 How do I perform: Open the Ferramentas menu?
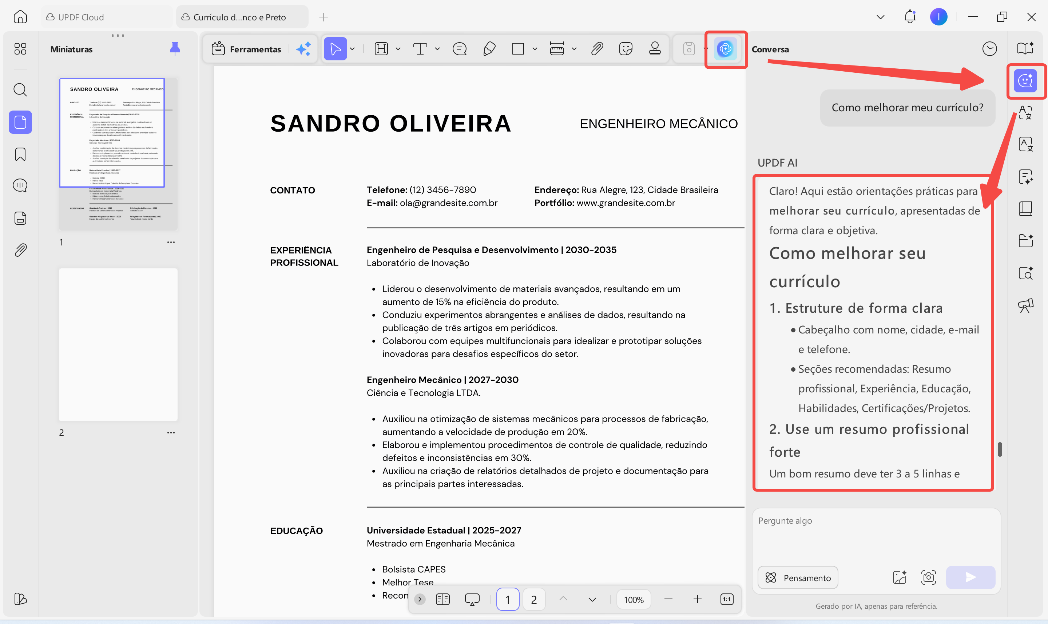[x=246, y=49]
